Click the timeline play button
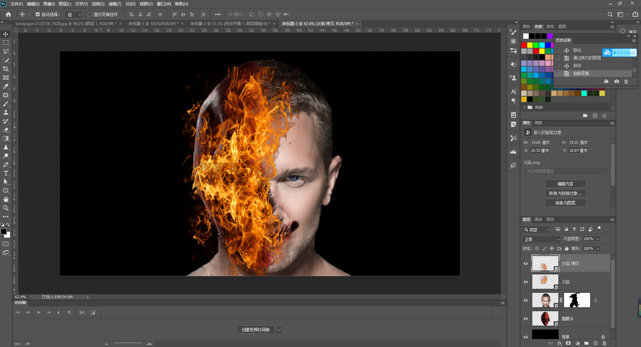 pos(39,313)
